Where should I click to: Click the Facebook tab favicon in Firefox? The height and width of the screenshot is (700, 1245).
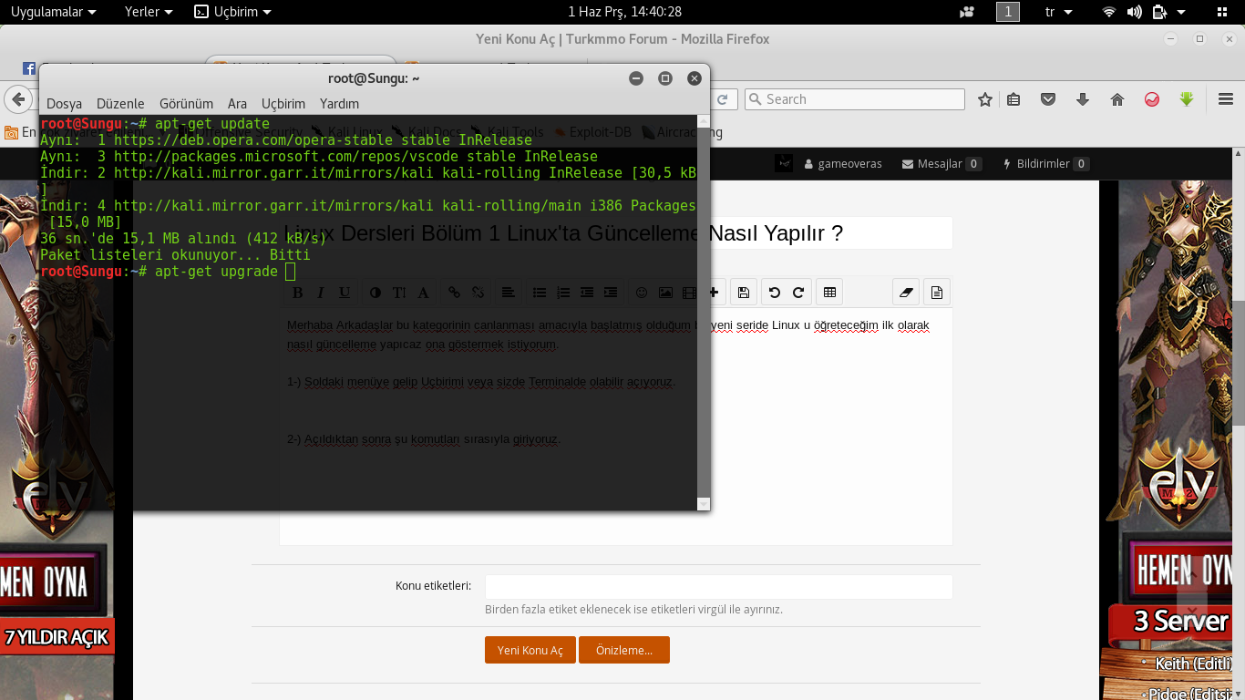point(29,68)
